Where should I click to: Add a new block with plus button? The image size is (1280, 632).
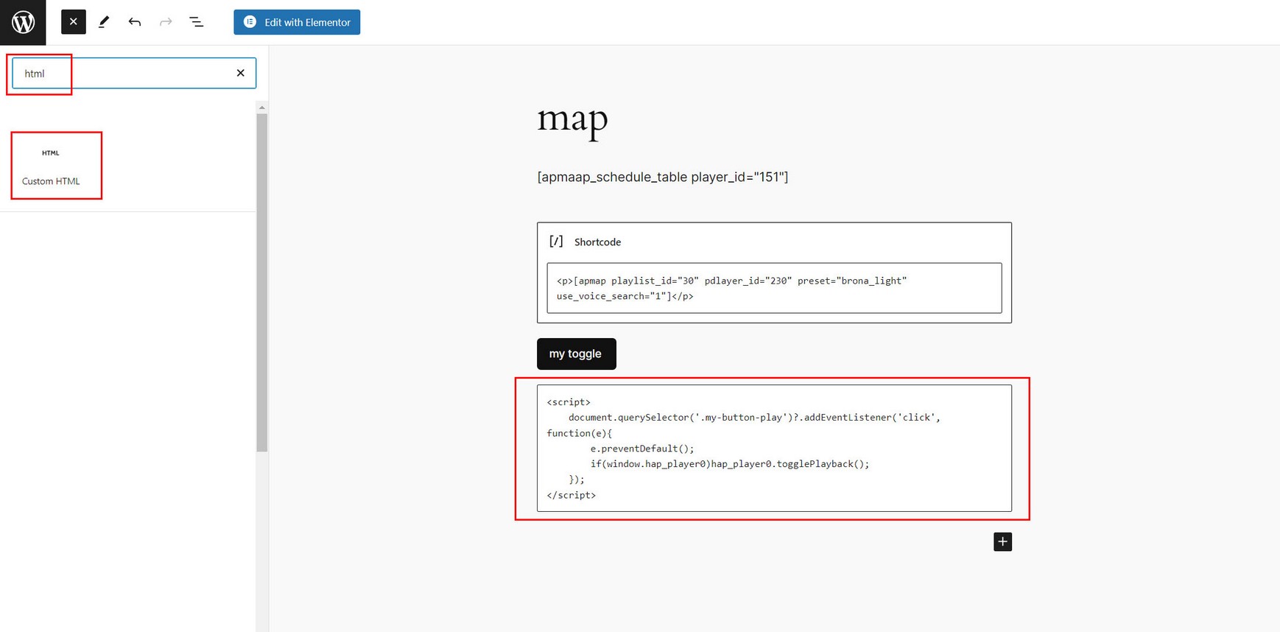click(x=1002, y=542)
